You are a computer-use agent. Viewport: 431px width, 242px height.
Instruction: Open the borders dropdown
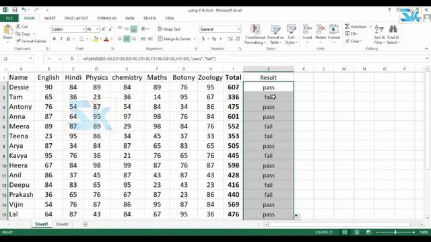(x=87, y=39)
